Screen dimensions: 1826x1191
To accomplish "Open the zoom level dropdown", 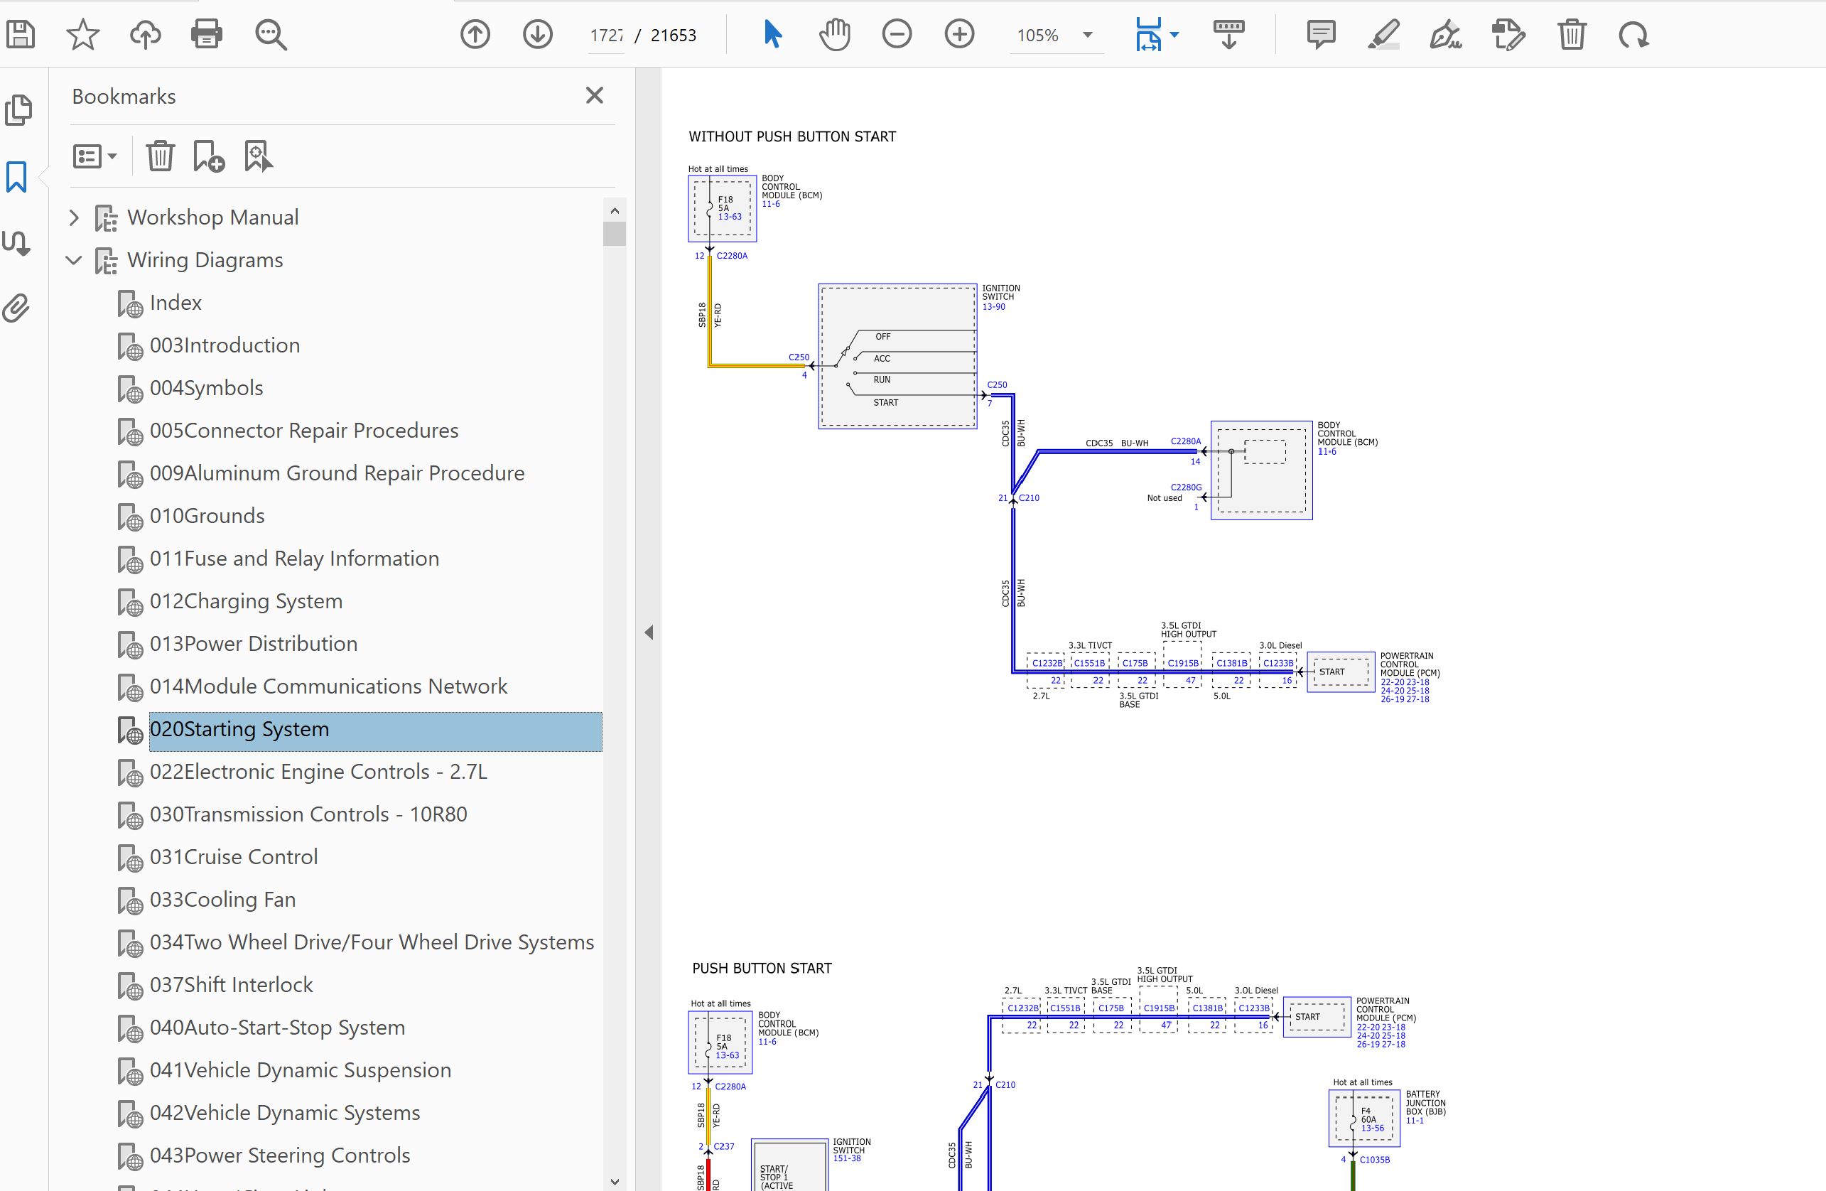I will [x=1087, y=36].
